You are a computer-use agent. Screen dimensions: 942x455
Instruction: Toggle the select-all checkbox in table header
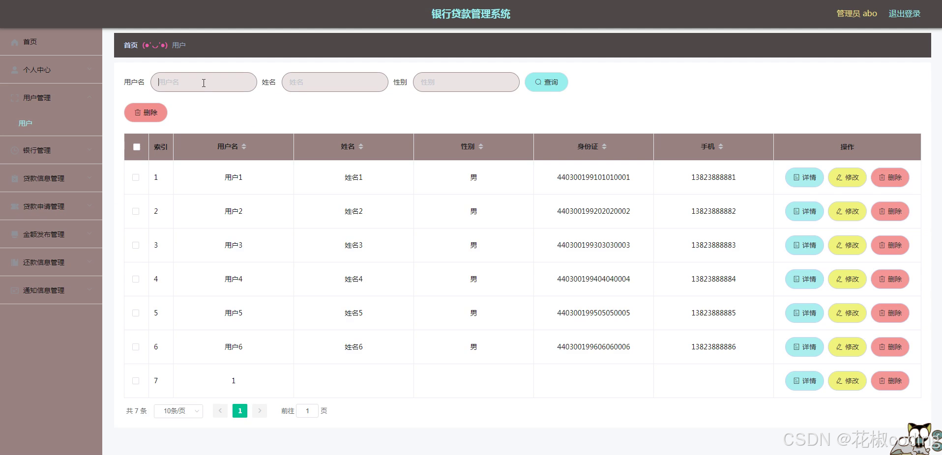point(137,147)
